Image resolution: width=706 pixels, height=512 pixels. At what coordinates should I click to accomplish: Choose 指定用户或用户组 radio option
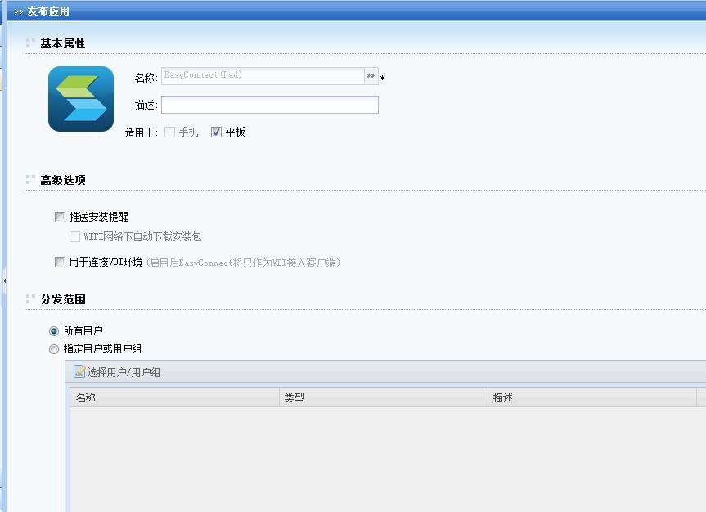(54, 349)
